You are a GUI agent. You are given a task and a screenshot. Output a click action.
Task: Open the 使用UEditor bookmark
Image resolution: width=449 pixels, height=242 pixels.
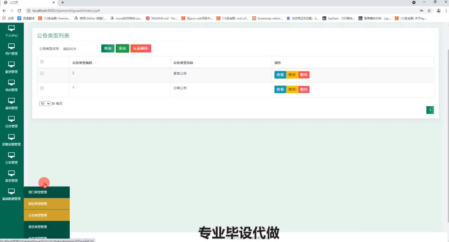click(x=90, y=18)
